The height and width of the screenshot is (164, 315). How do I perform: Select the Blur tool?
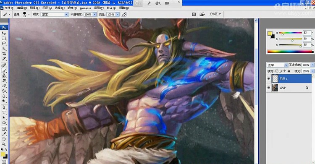point(4,96)
